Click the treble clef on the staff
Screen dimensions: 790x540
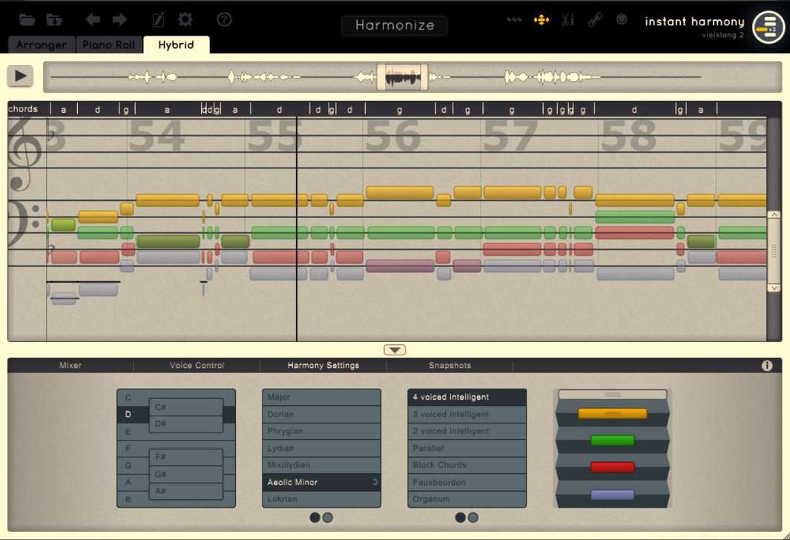click(24, 154)
